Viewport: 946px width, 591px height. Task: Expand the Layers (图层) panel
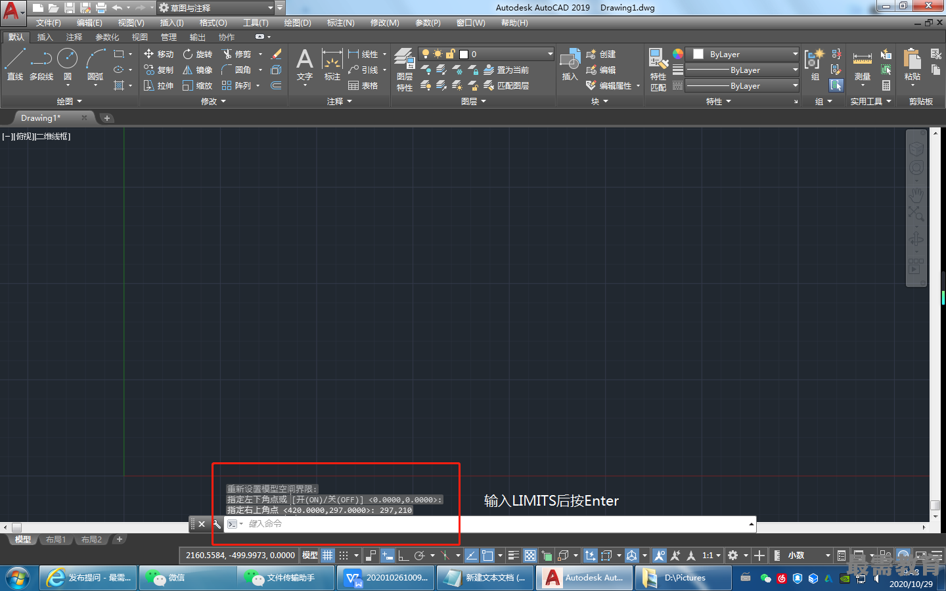[x=474, y=101]
